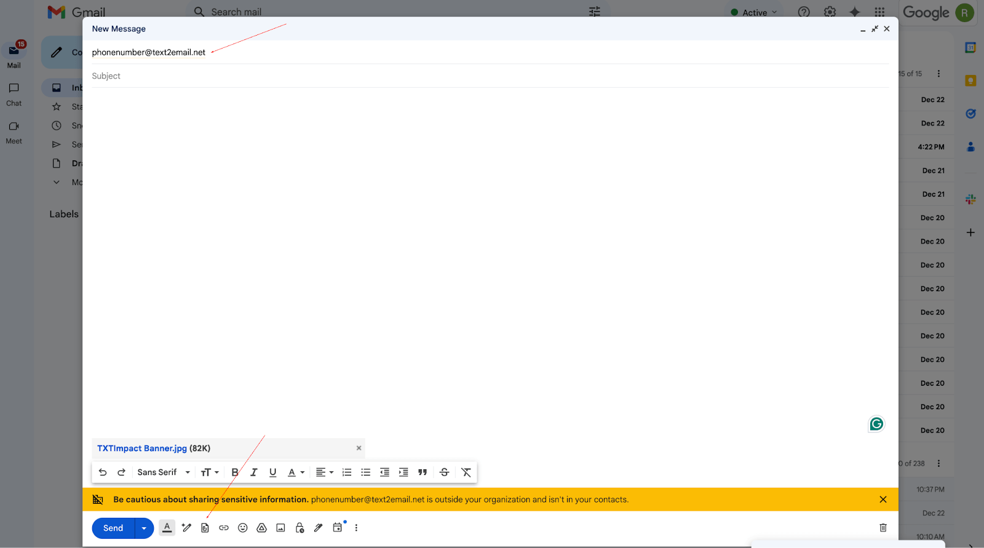Click the Subject input field

pyautogui.click(x=490, y=76)
